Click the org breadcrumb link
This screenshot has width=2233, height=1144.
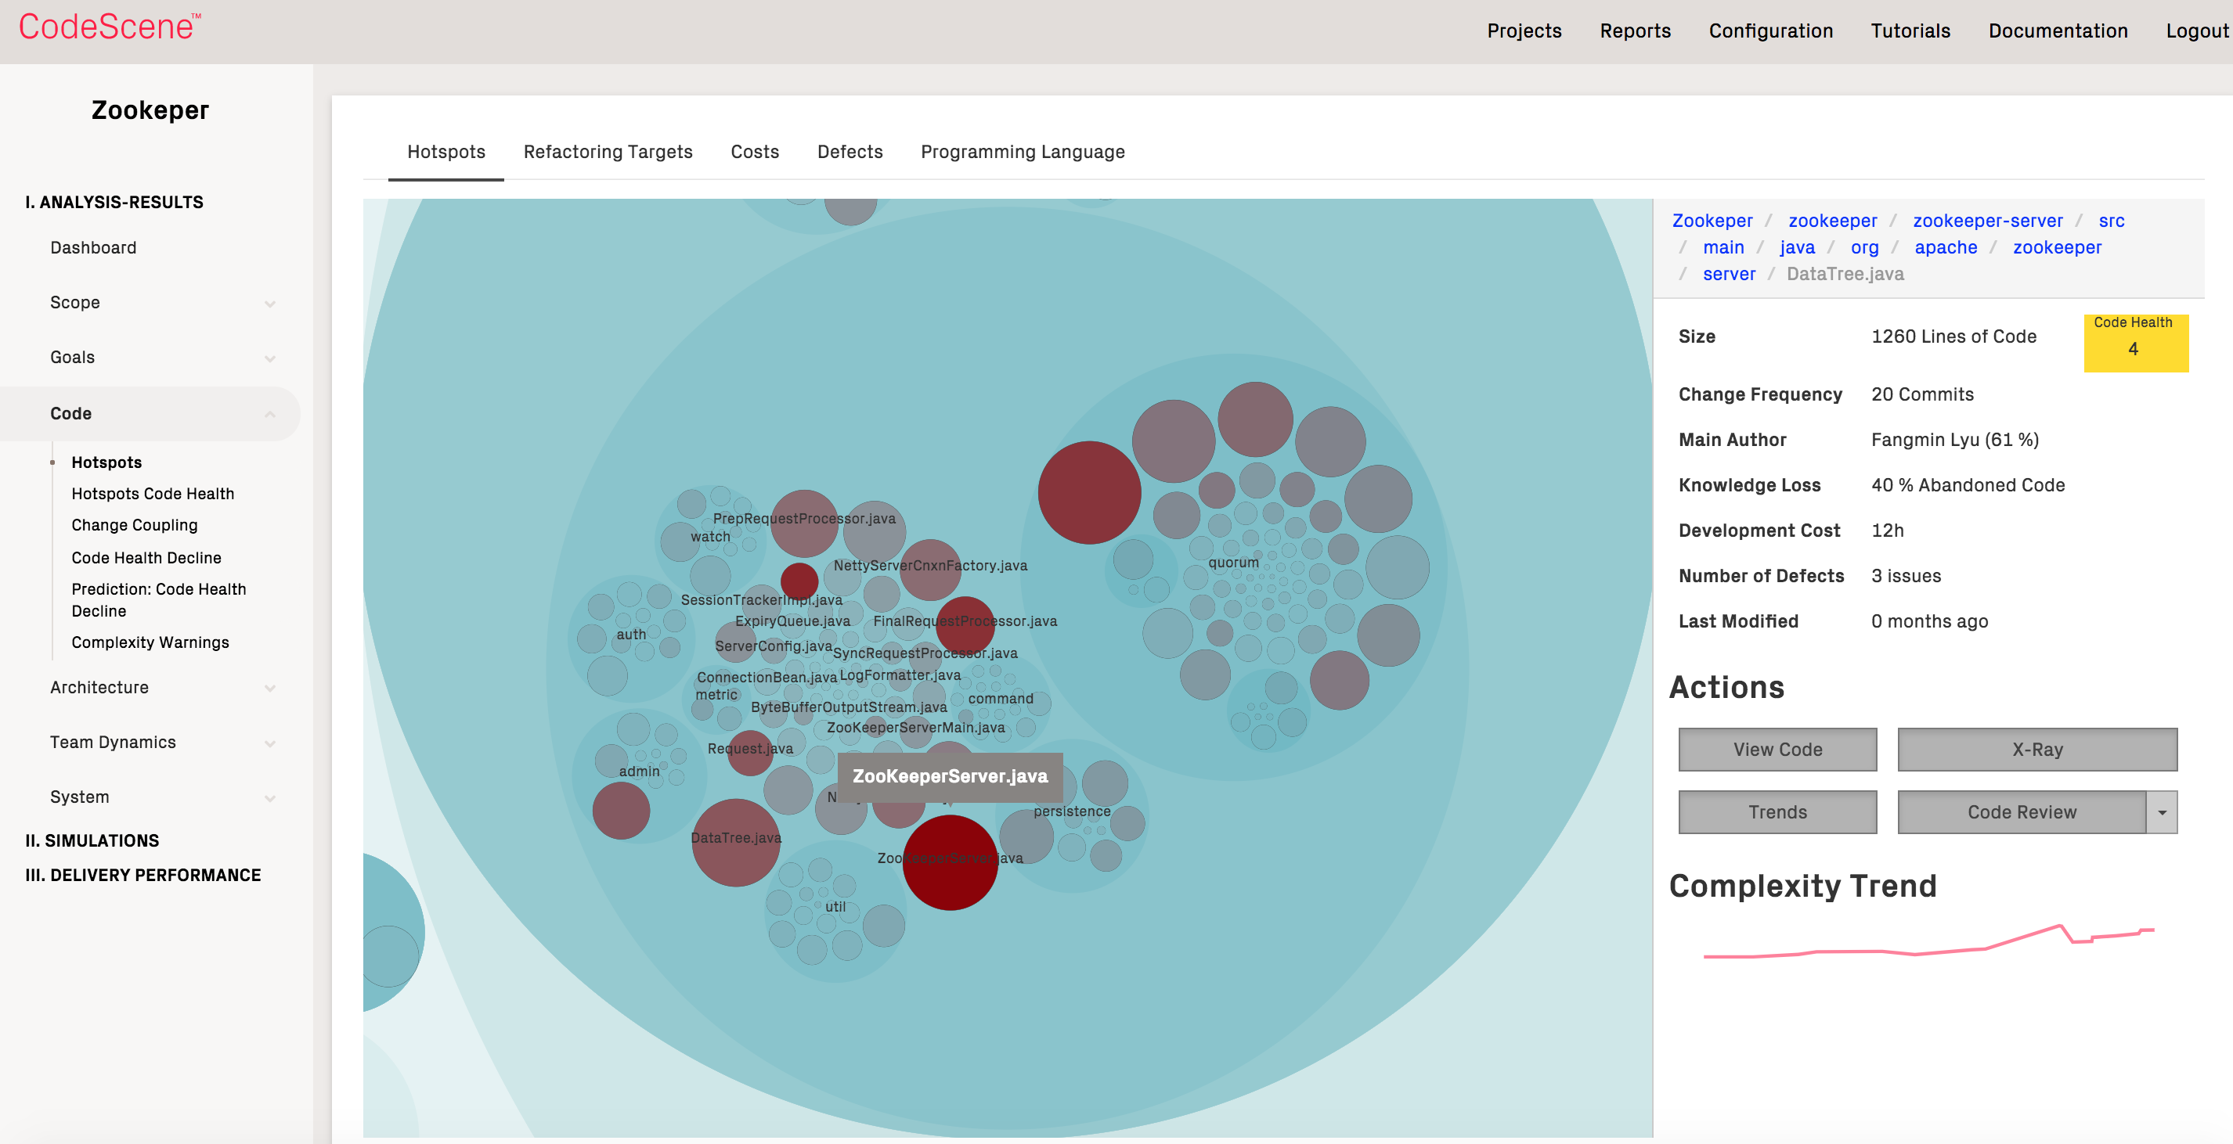[x=1864, y=248]
